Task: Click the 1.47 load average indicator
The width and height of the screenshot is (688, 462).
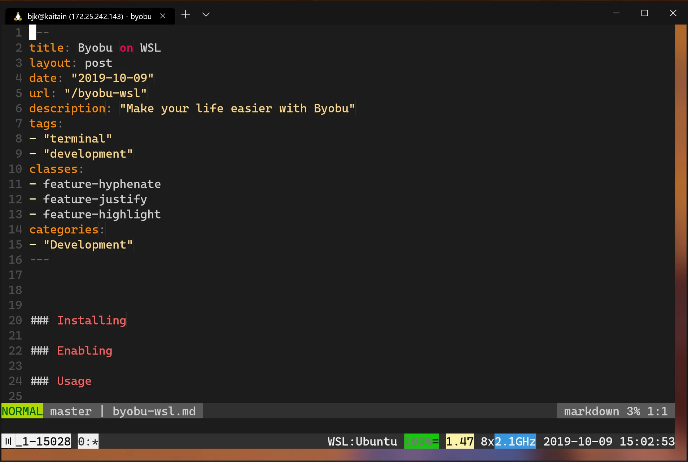Action: (460, 441)
